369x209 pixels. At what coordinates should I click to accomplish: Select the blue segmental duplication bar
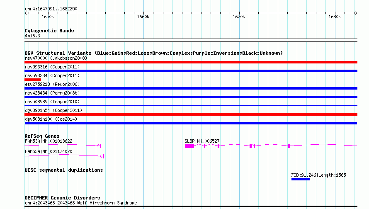point(301,179)
